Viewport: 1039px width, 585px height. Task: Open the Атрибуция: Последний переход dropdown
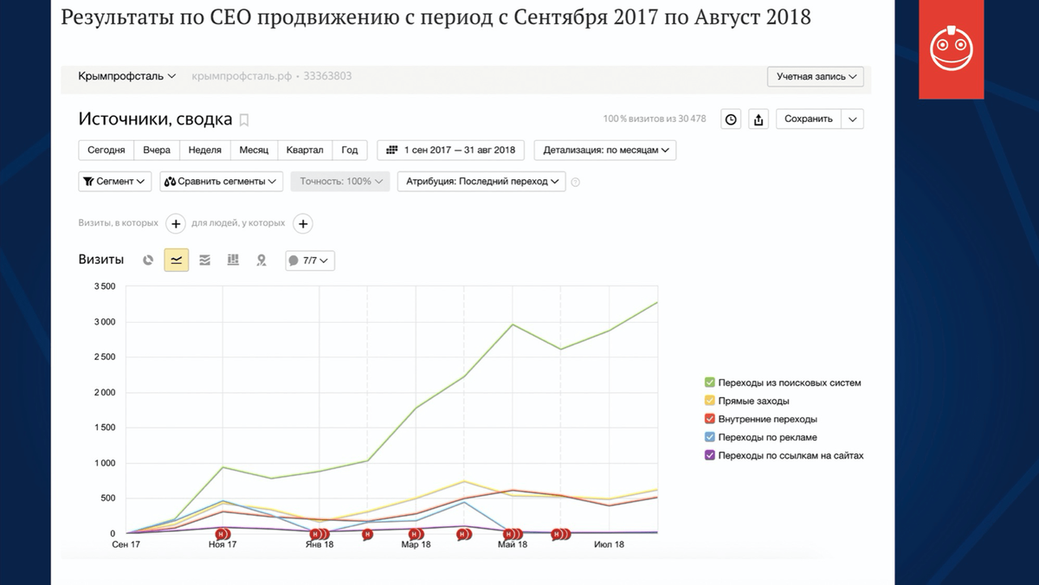coord(481,182)
